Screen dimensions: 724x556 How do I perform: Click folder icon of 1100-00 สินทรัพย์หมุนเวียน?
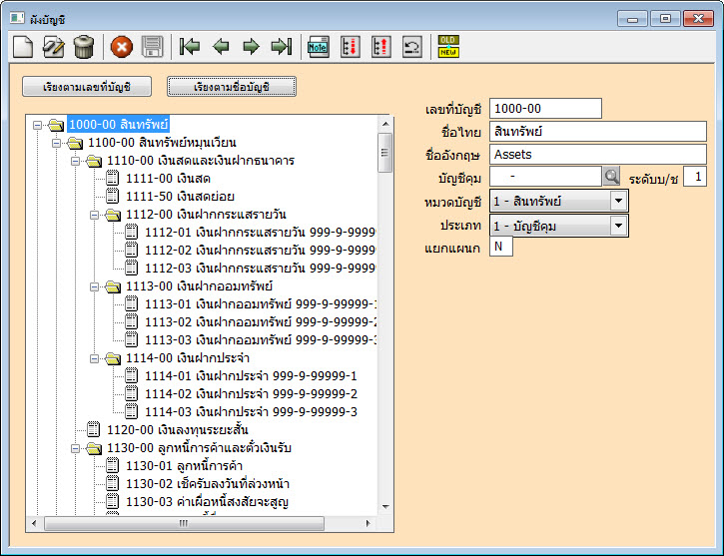[x=74, y=143]
